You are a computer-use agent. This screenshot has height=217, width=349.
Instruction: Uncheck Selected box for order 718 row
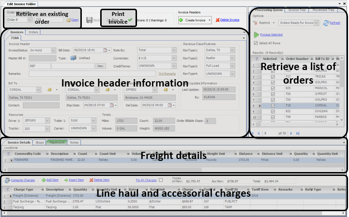pos(273,106)
